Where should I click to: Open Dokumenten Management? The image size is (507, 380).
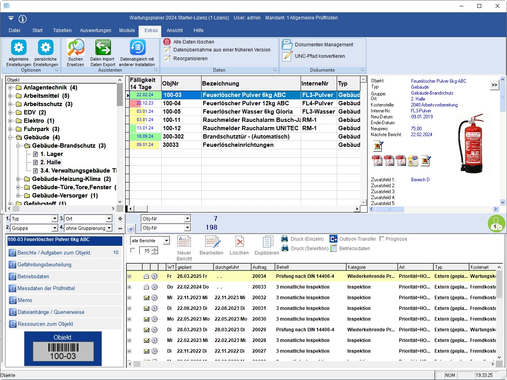[x=324, y=45]
